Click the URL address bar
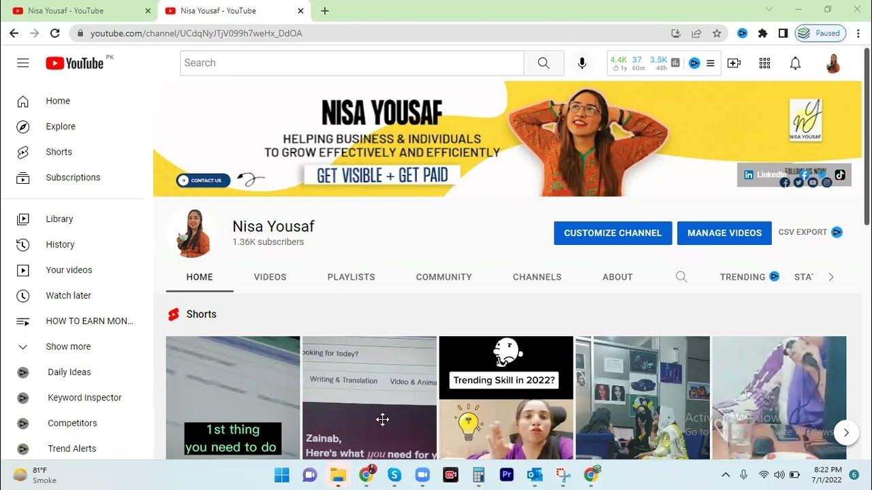 point(371,33)
